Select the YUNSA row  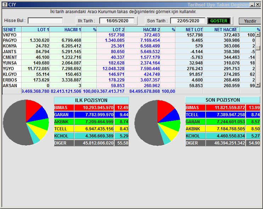coord(129,63)
